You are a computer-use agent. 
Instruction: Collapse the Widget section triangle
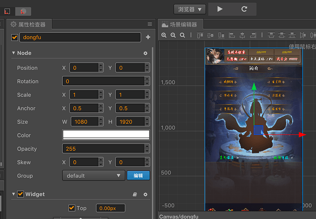(13, 194)
